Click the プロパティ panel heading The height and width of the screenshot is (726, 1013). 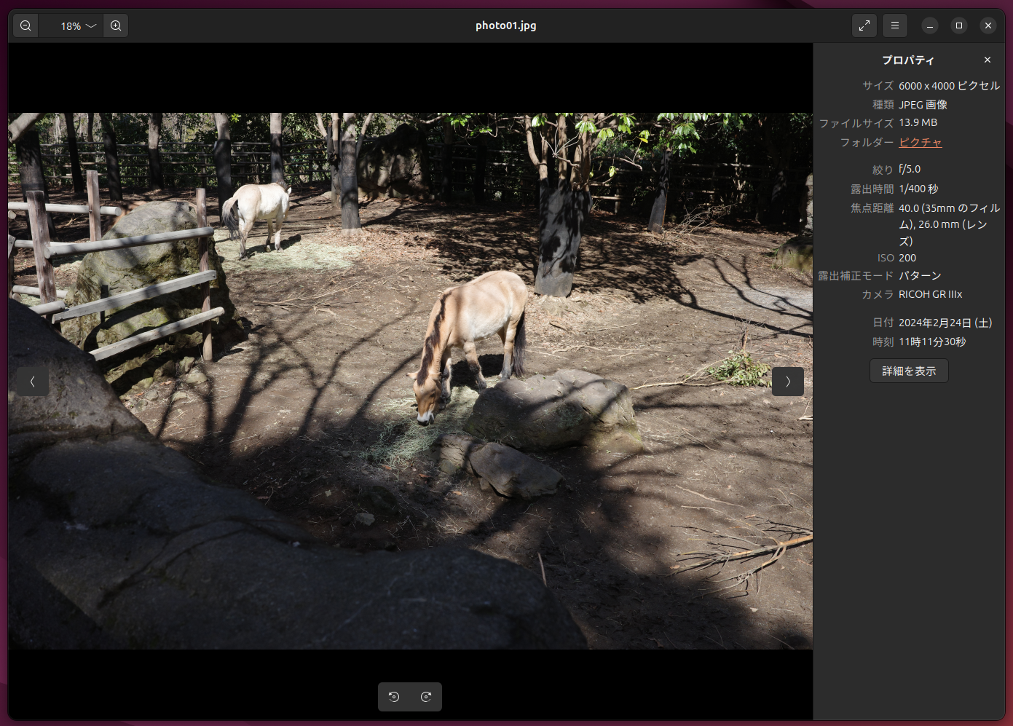pos(907,60)
